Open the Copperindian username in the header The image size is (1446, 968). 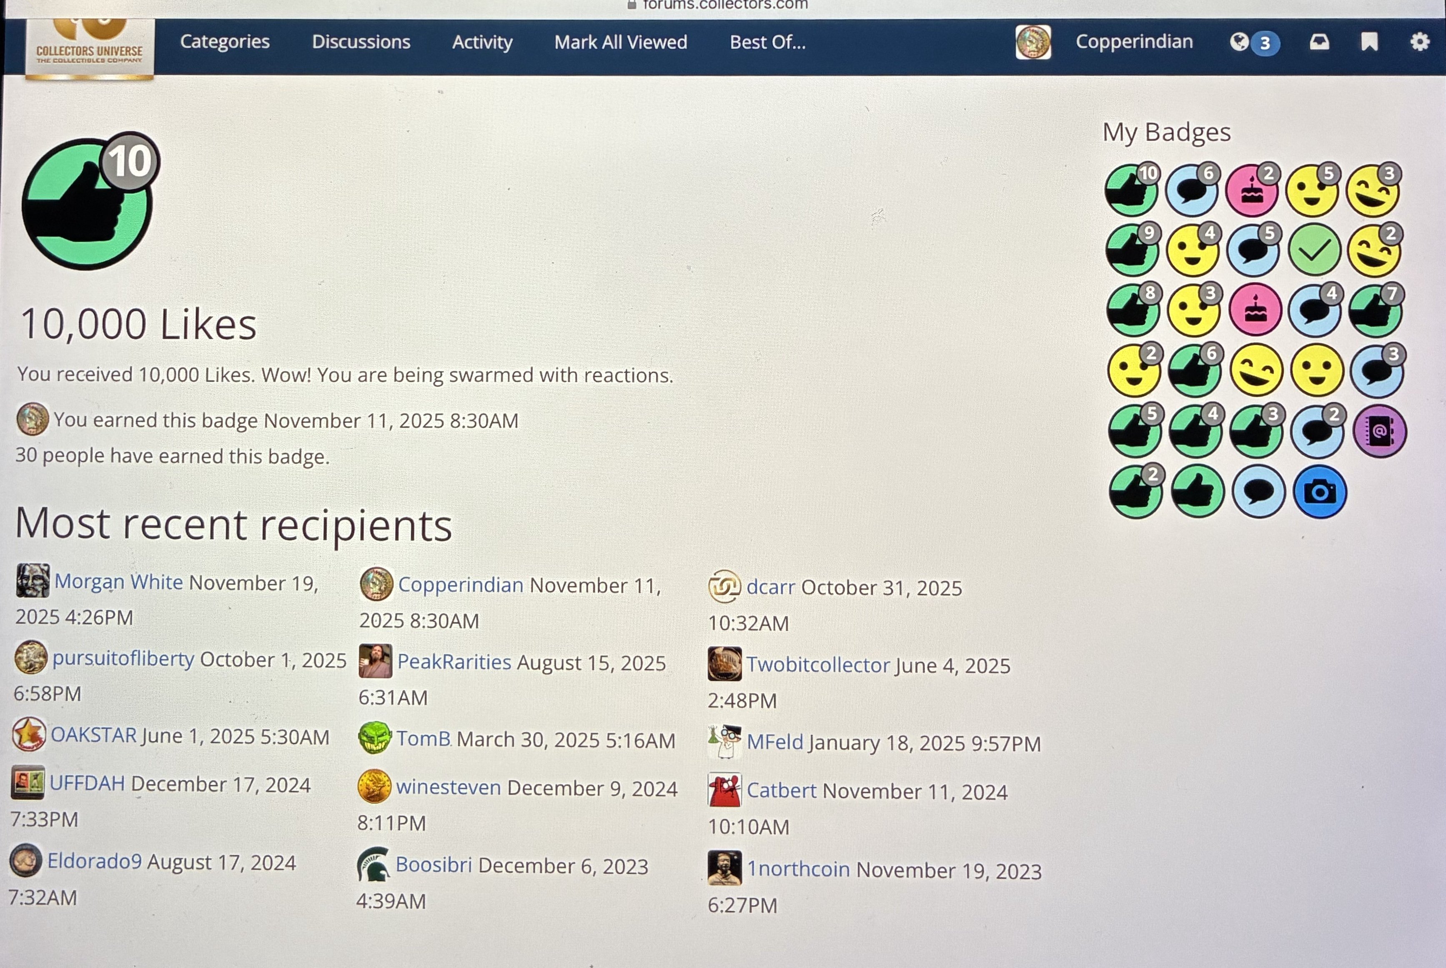click(1134, 42)
